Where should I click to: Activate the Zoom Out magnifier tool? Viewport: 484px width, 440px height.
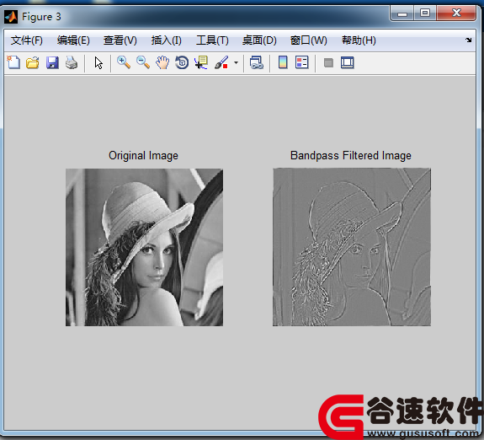point(143,62)
